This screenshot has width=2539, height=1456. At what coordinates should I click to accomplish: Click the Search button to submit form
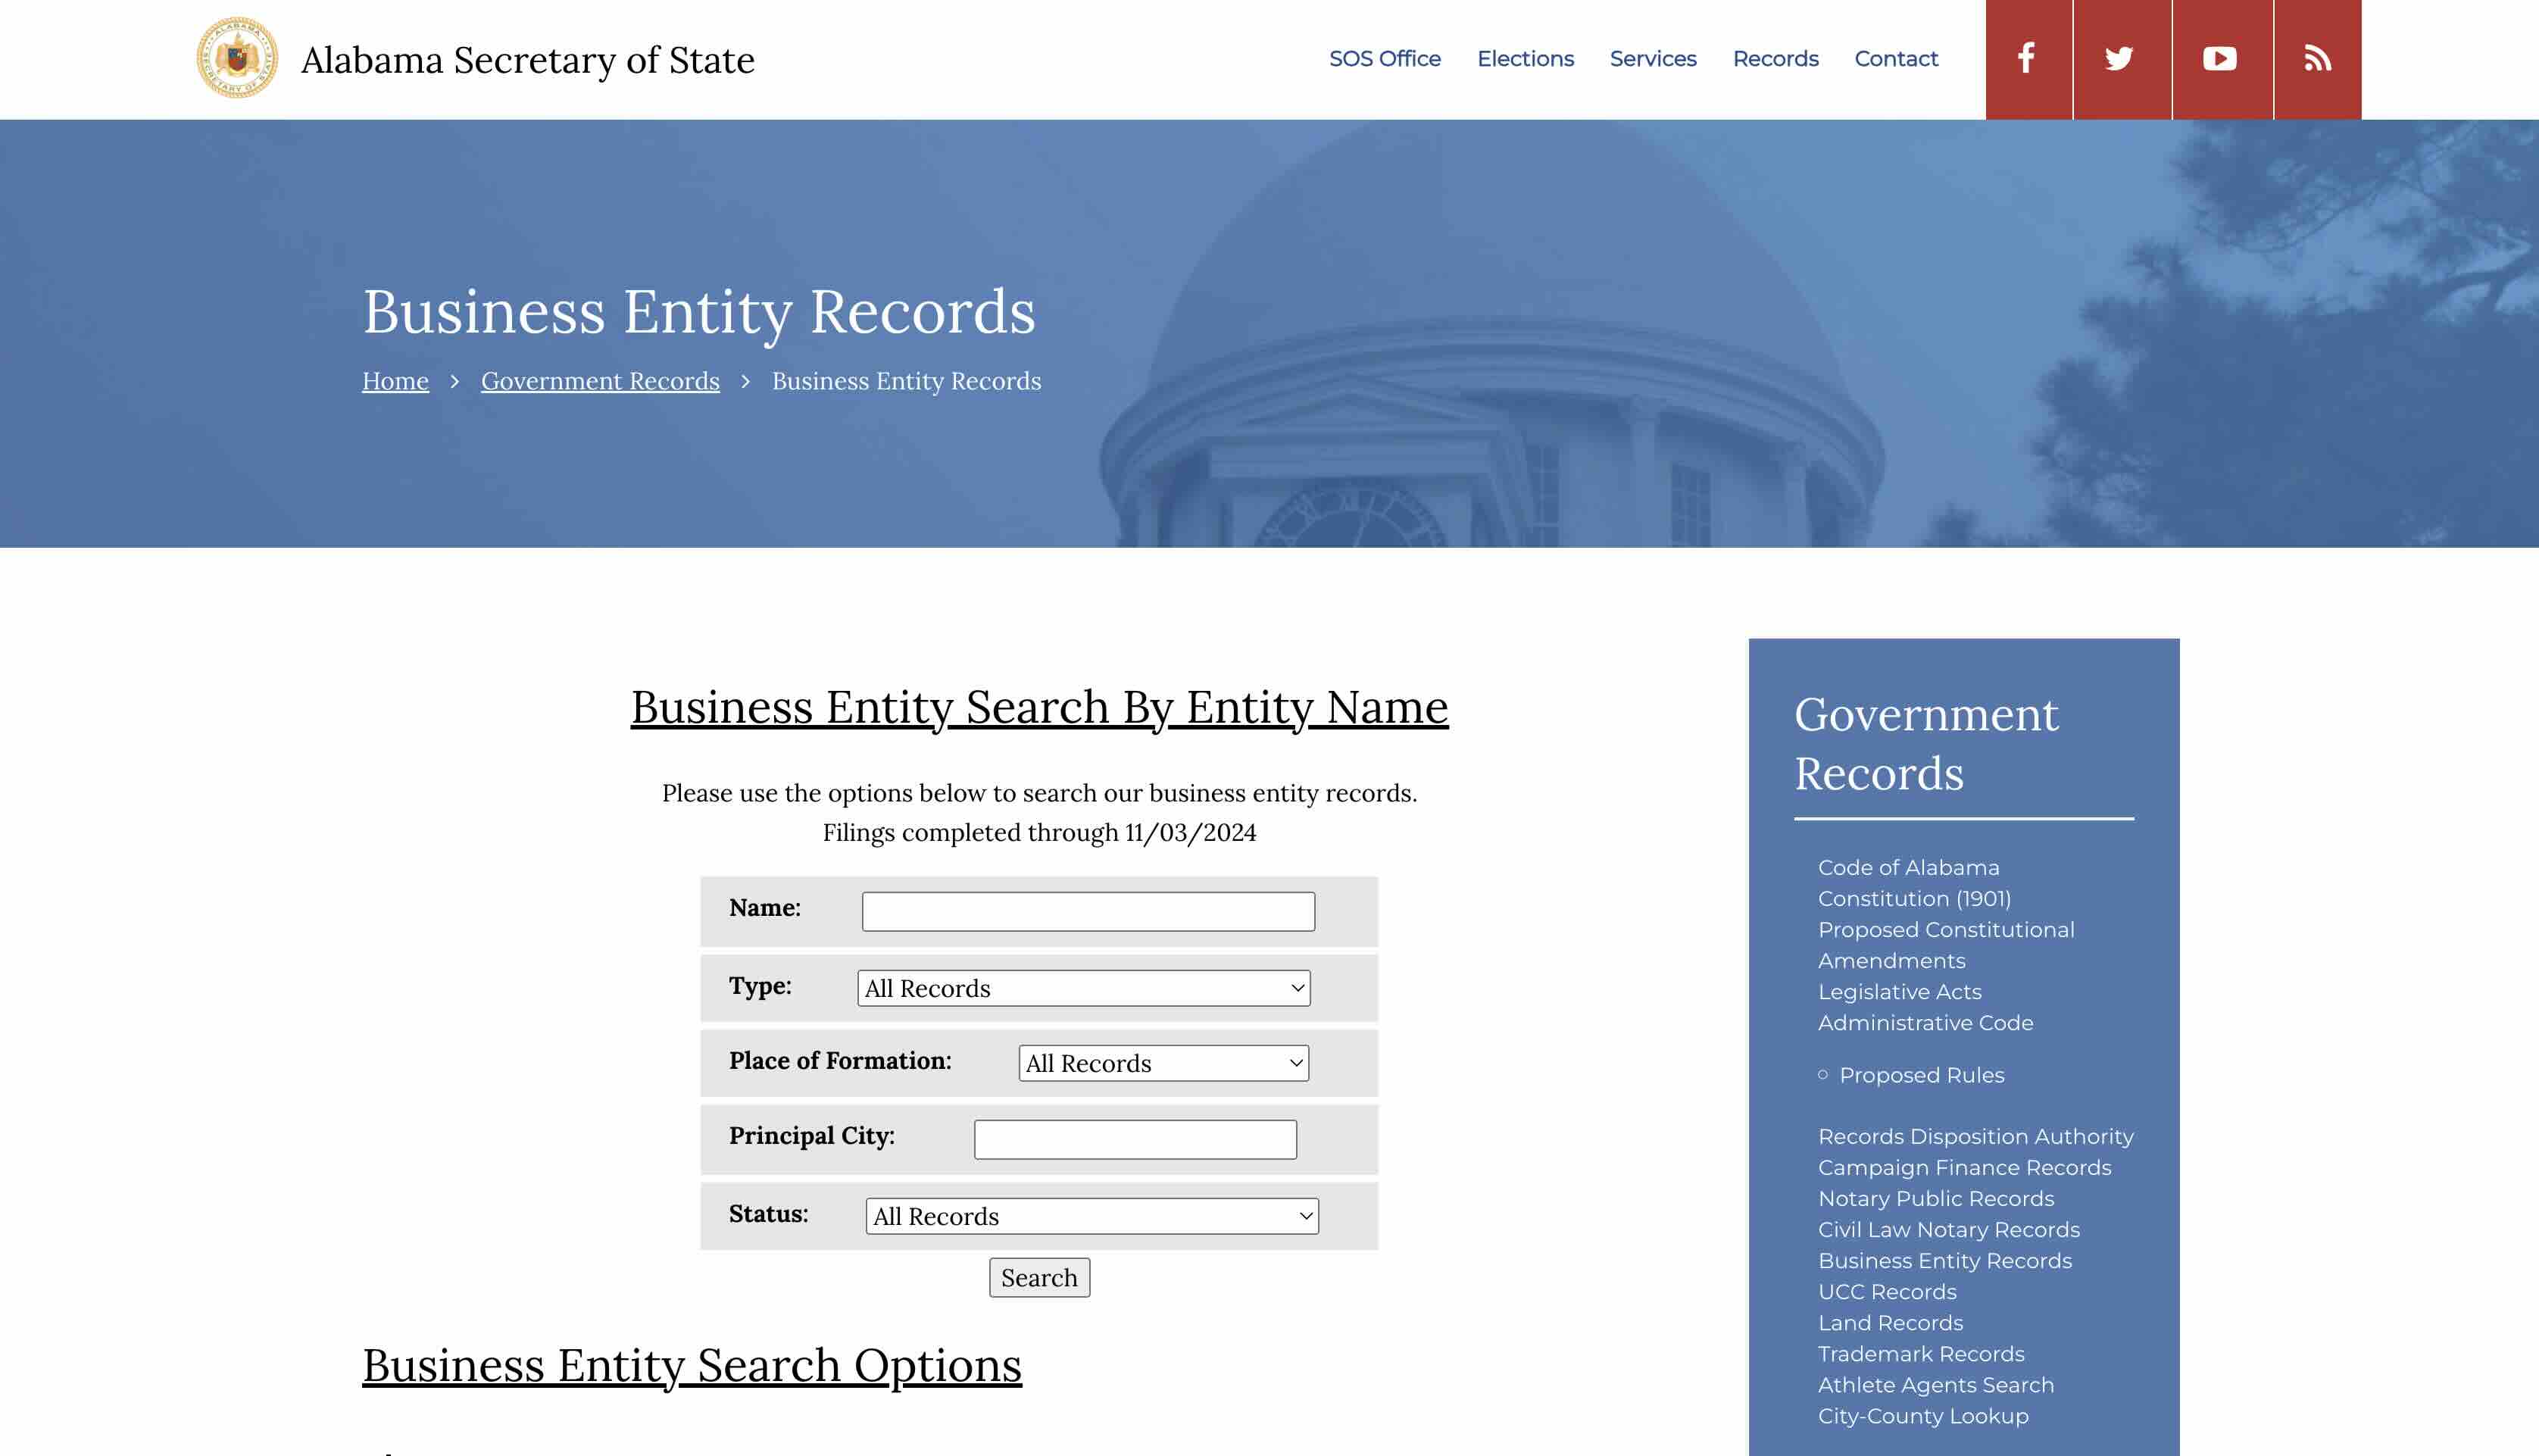click(x=1039, y=1278)
